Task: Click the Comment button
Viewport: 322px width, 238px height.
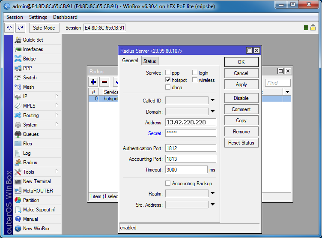Action: [241, 109]
